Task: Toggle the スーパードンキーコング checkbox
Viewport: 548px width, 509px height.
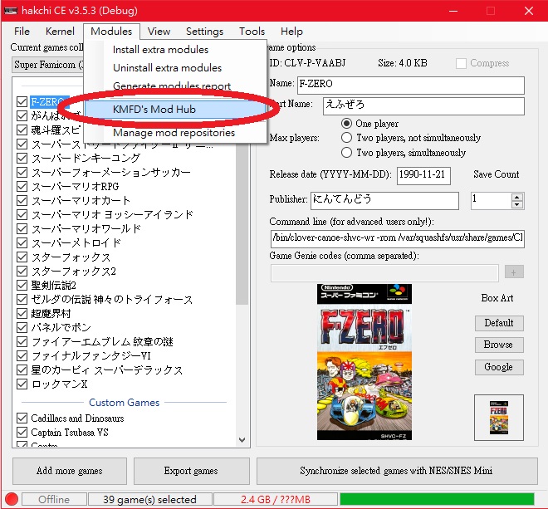Action: [x=22, y=159]
